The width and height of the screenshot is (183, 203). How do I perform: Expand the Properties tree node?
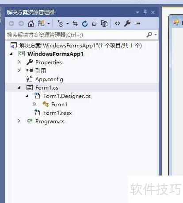(x=19, y=62)
